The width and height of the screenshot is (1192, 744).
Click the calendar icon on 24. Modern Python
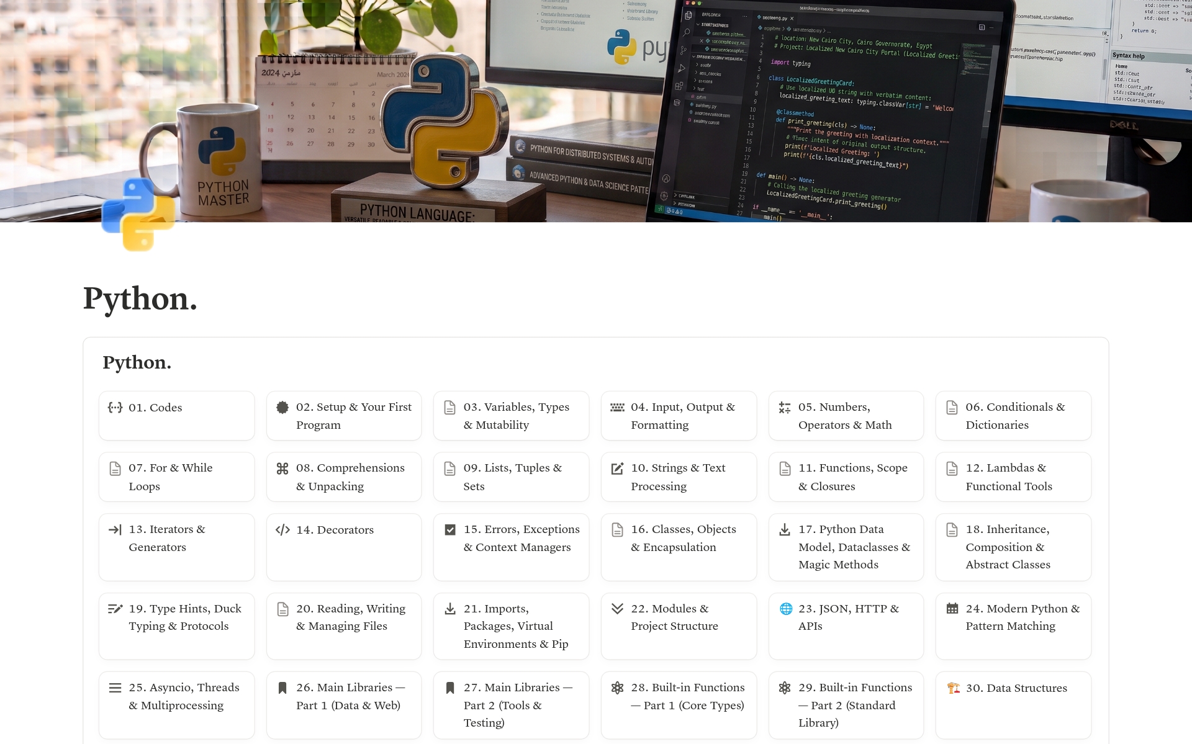pos(952,609)
